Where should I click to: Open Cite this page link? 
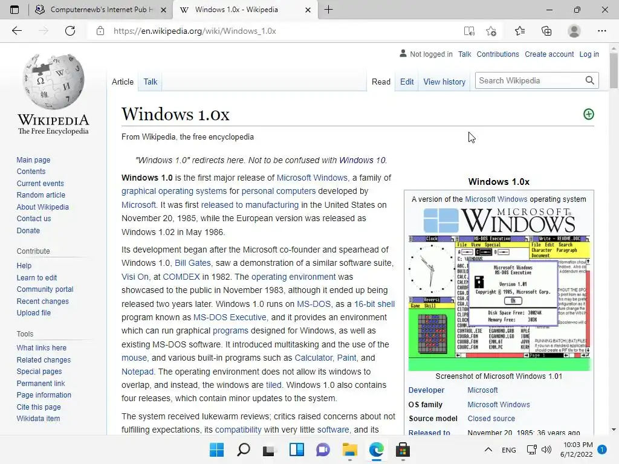[x=39, y=407]
